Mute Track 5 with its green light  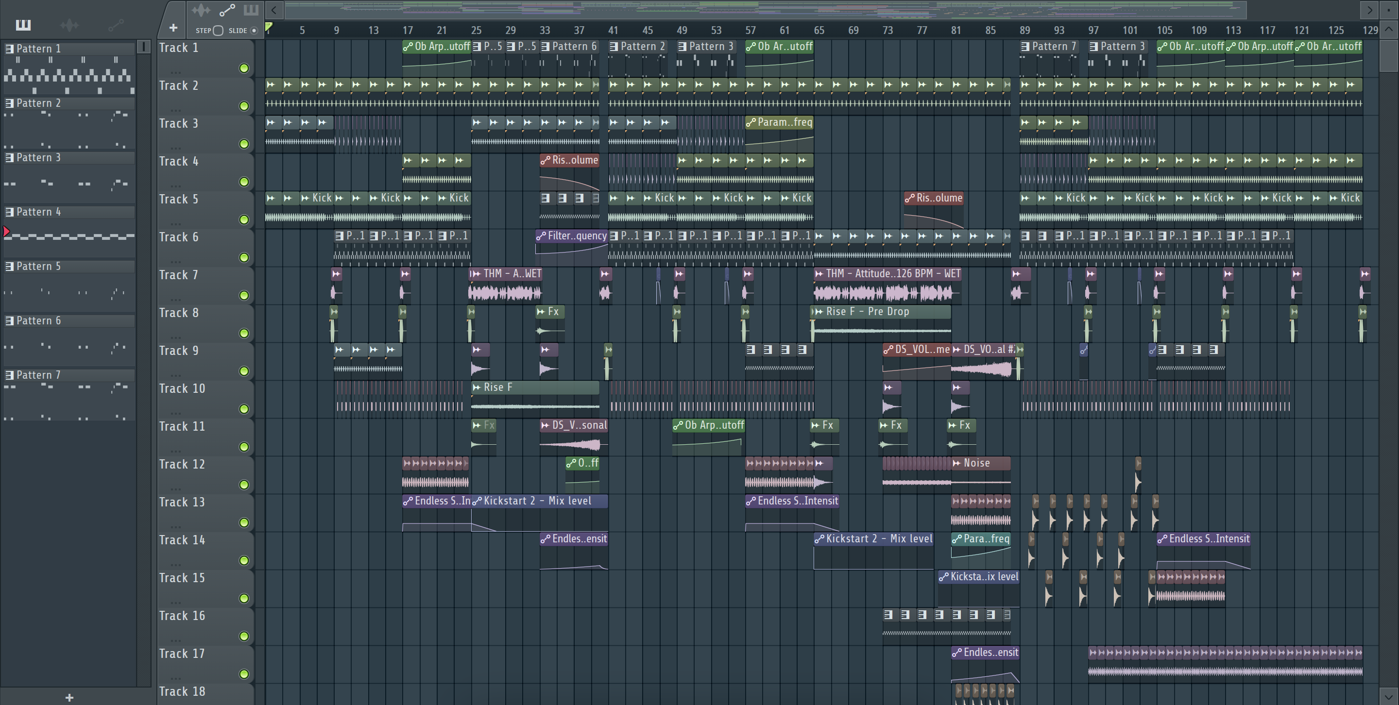(x=244, y=220)
